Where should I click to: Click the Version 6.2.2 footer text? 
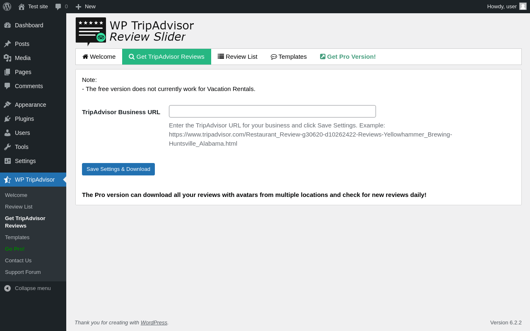[506, 323]
